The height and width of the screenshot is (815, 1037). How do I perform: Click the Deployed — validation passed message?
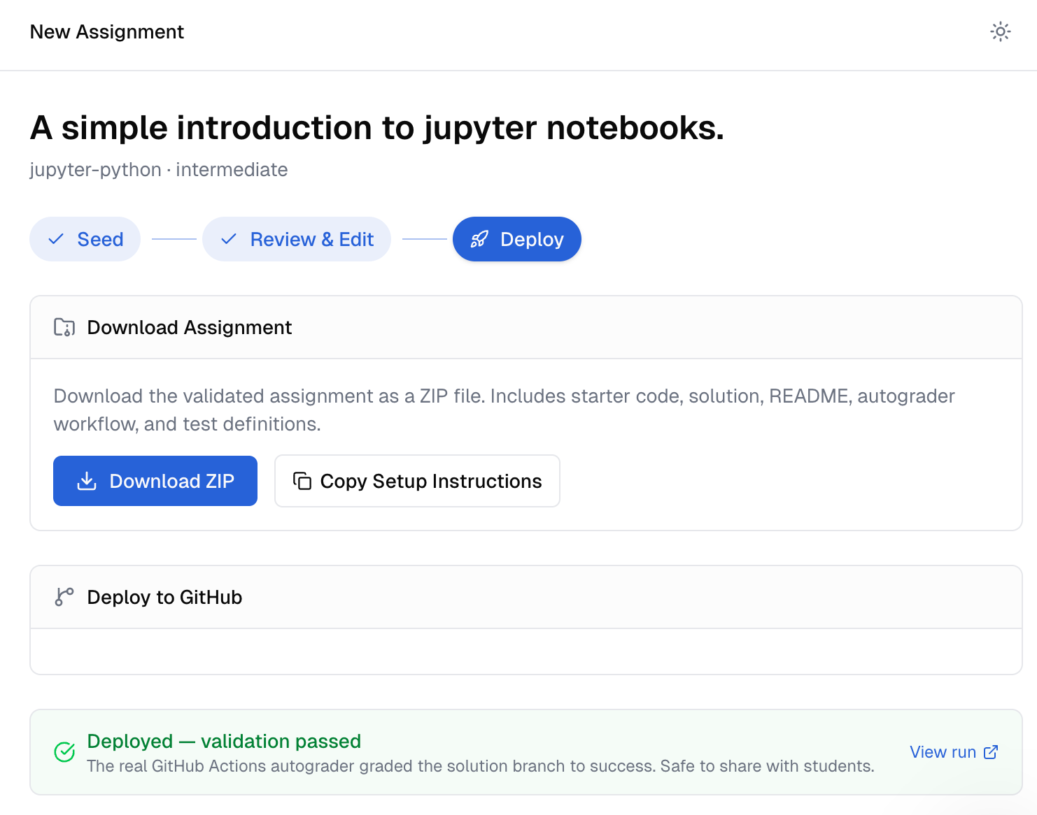point(224,741)
